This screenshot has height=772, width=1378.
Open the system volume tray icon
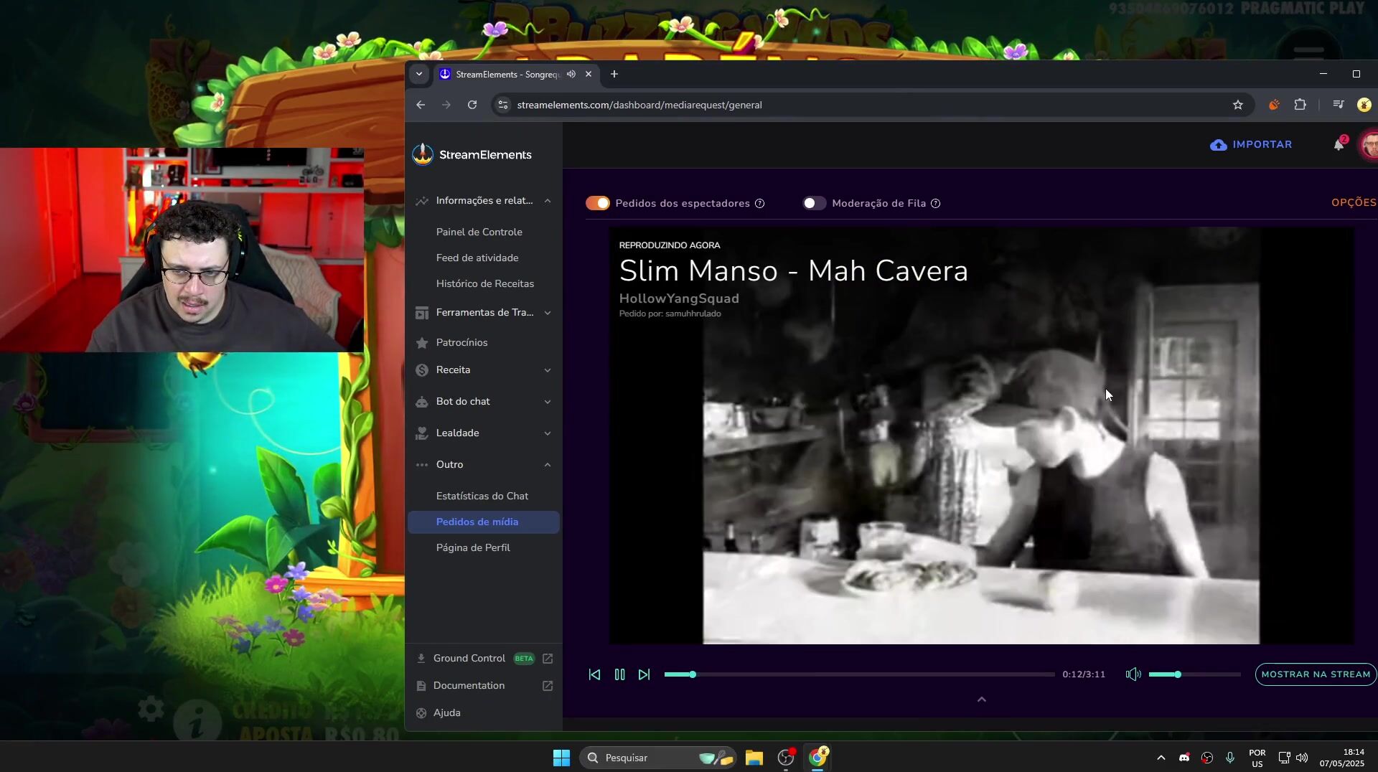pyautogui.click(x=1302, y=758)
